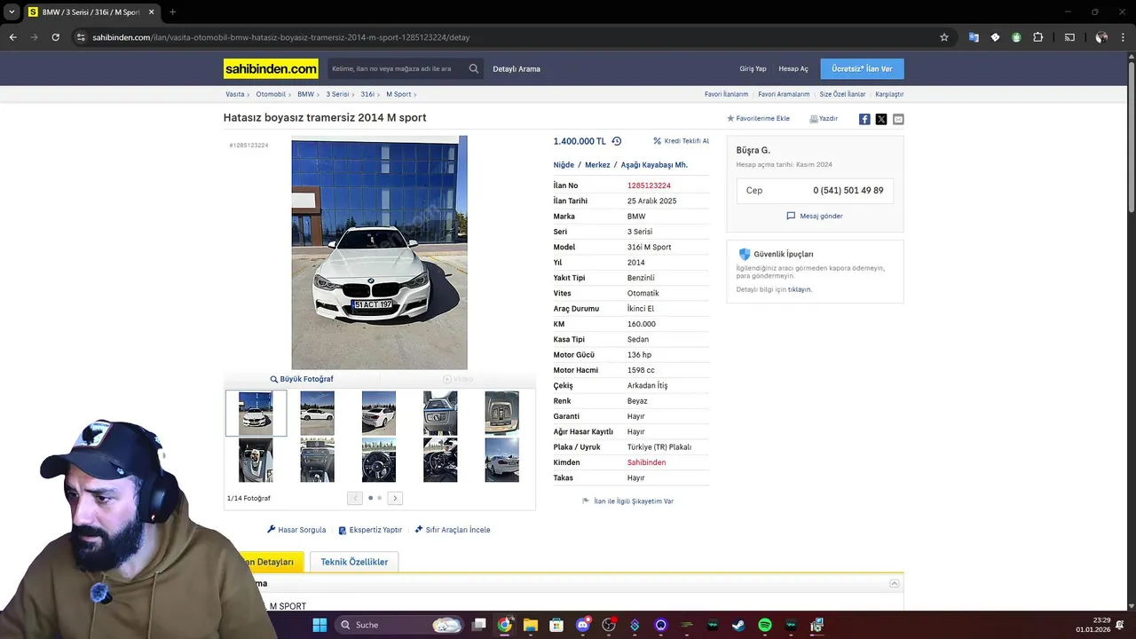
Task: Click the Merkez district link
Action: tap(597, 165)
